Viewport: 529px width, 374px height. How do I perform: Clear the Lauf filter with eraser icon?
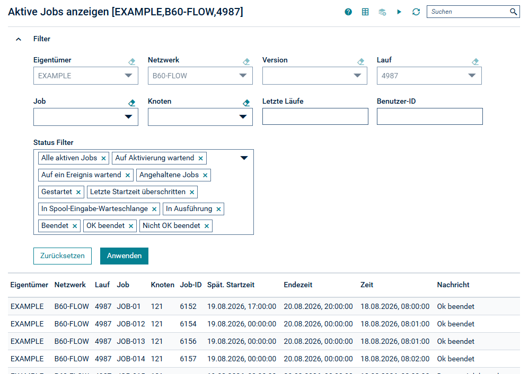point(475,61)
